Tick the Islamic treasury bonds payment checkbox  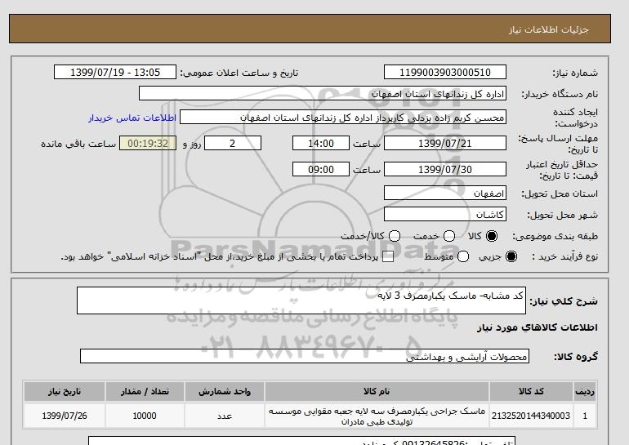(x=388, y=256)
